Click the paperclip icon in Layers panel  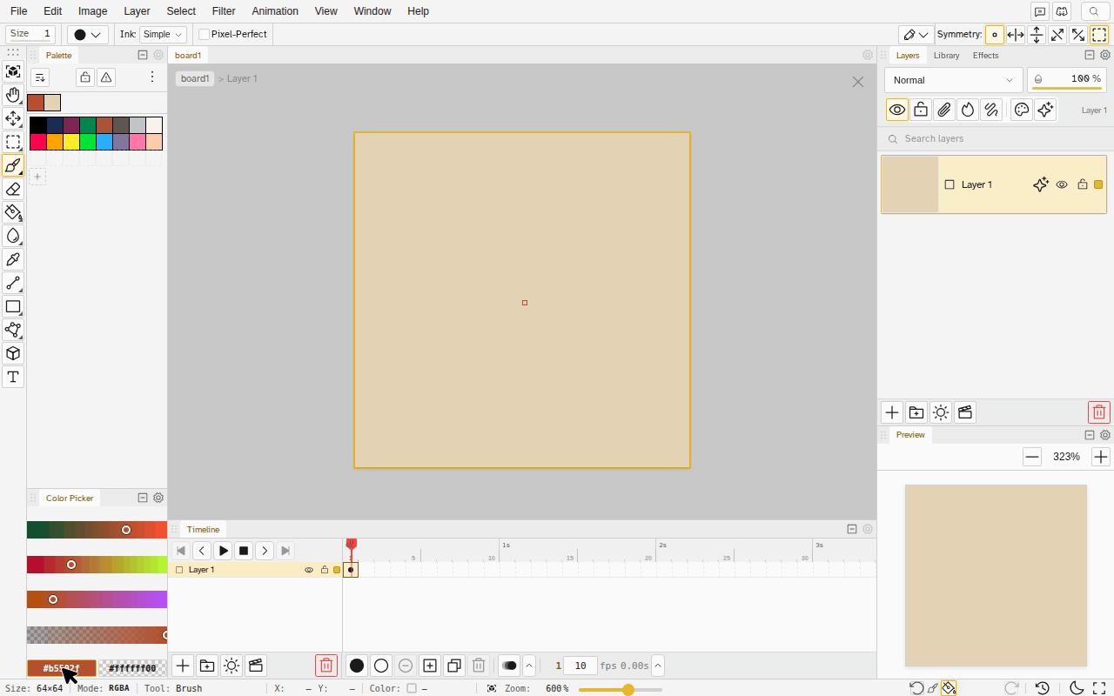tap(944, 110)
